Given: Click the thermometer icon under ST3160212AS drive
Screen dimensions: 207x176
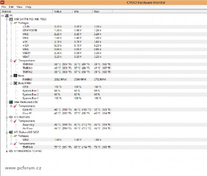Looking at the screenshot, I should [15, 121].
